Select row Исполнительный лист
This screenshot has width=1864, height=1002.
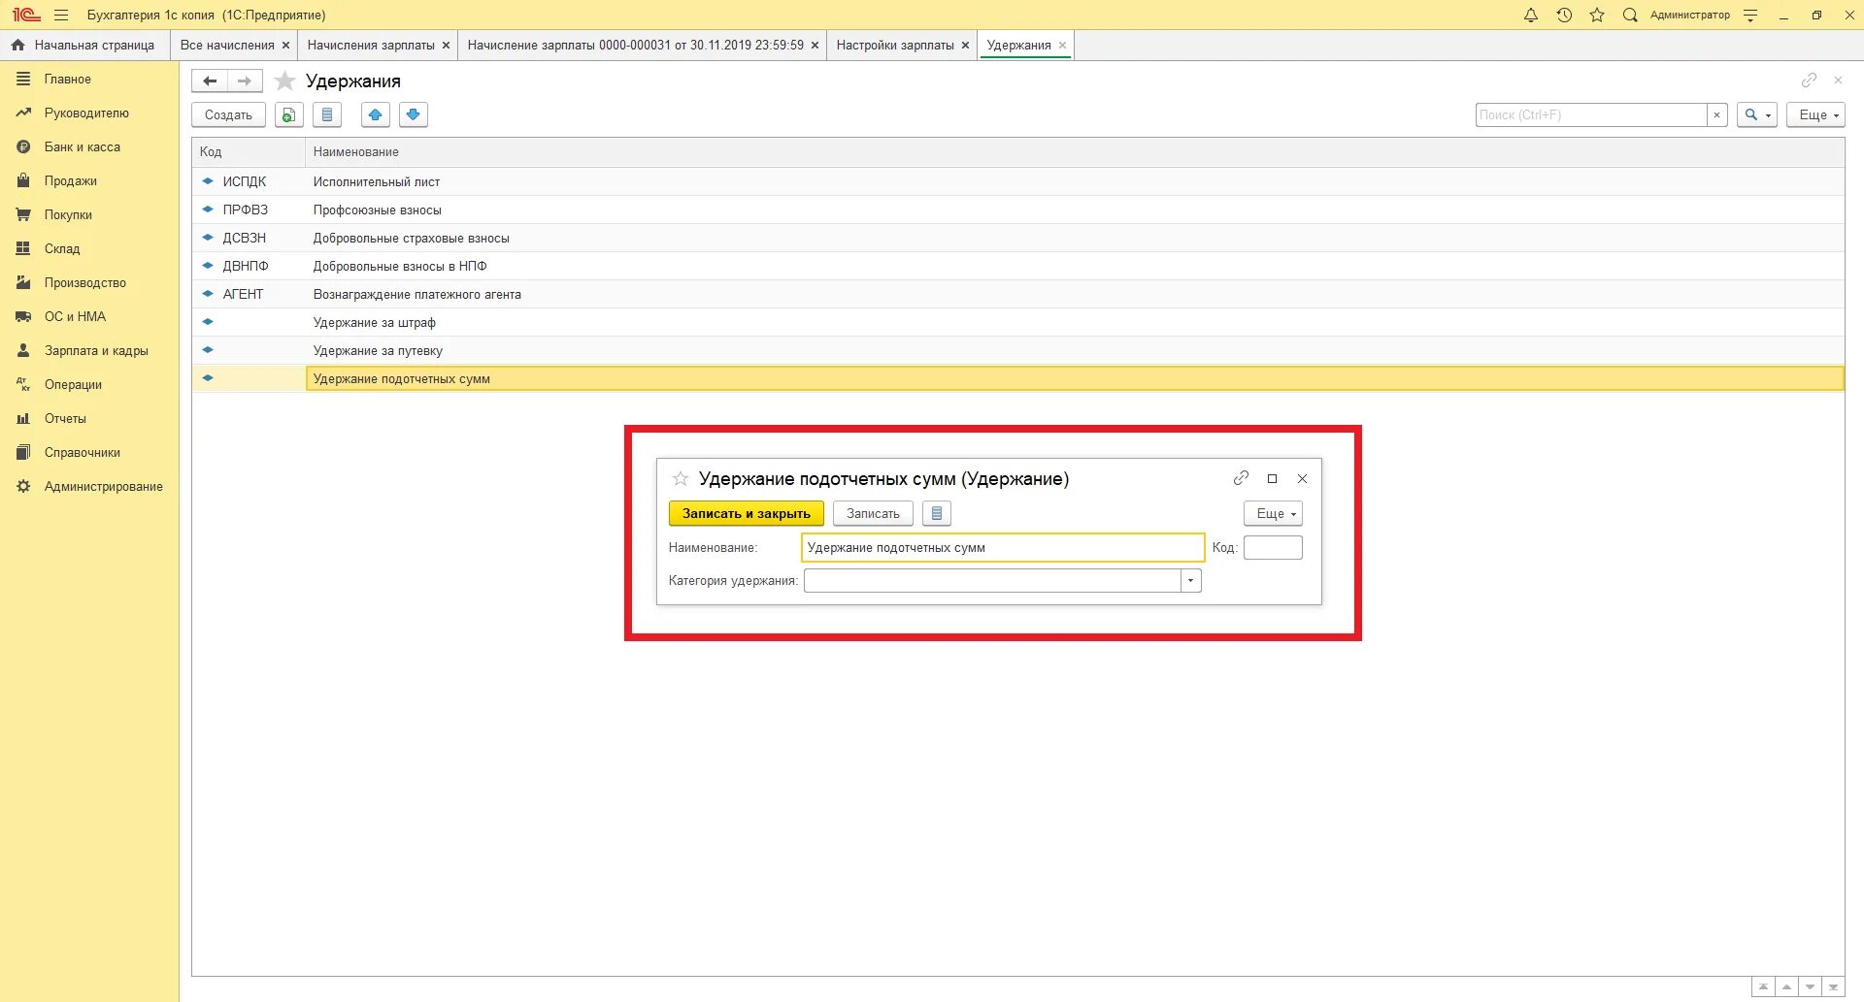1018,181
